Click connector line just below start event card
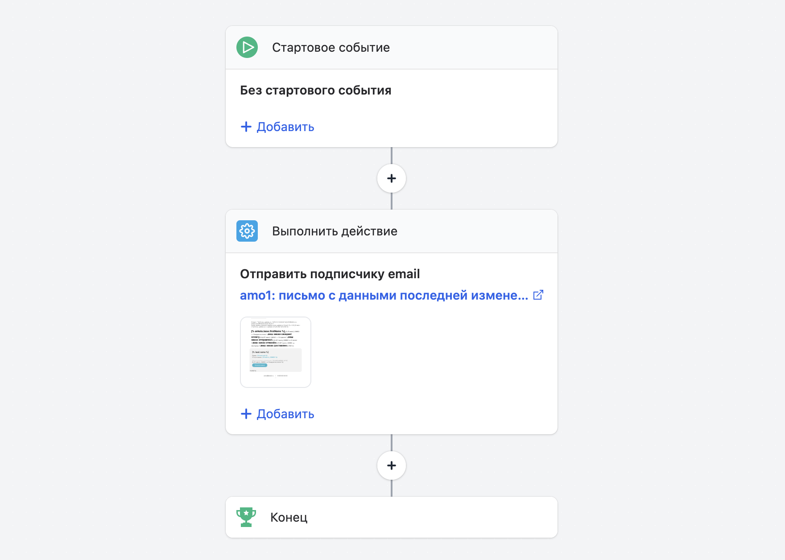 392,155
